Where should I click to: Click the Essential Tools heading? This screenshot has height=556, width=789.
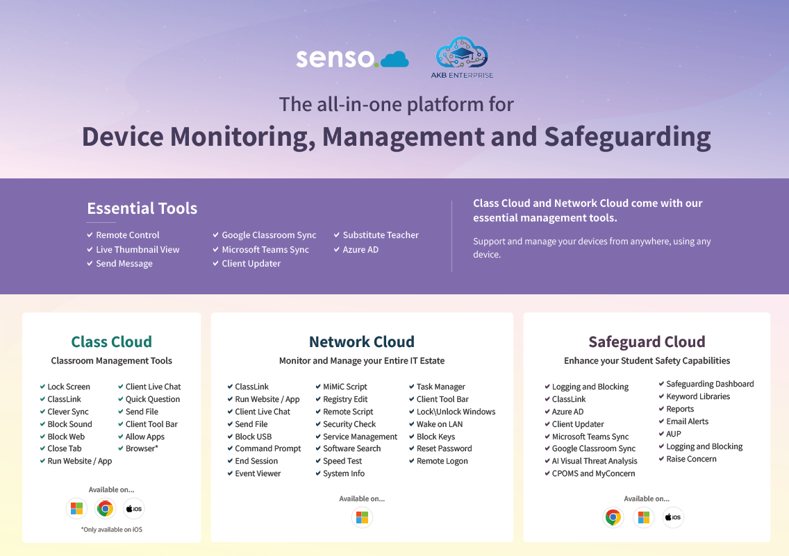pos(142,208)
